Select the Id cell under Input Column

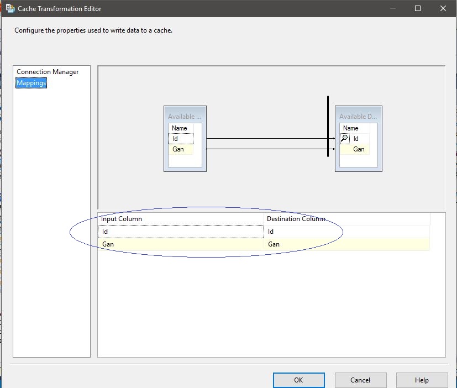coord(181,232)
